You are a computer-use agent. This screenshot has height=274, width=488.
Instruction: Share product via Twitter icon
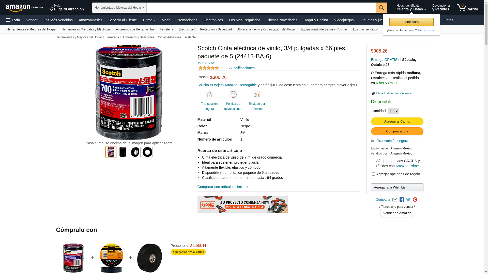pos(408,200)
